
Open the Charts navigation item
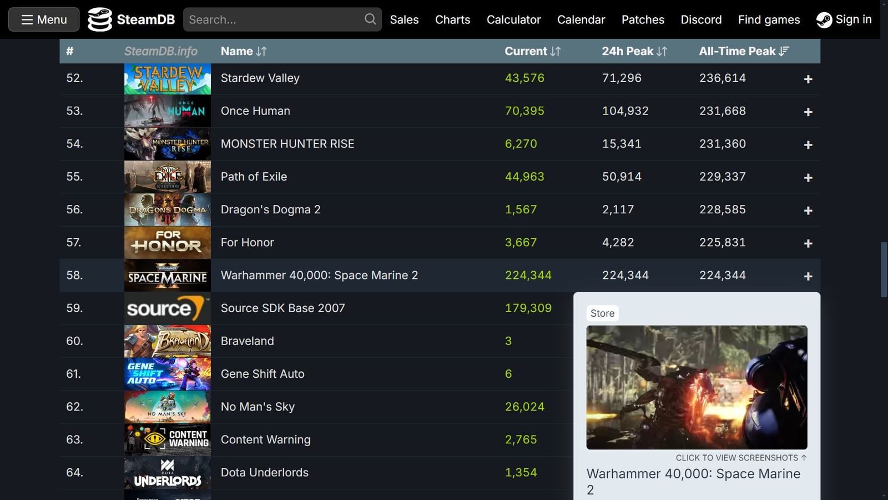(452, 19)
